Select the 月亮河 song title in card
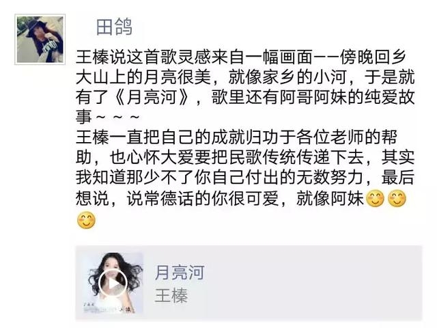 (x=180, y=273)
